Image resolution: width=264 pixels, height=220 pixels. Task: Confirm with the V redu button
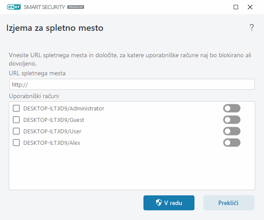[169, 203]
